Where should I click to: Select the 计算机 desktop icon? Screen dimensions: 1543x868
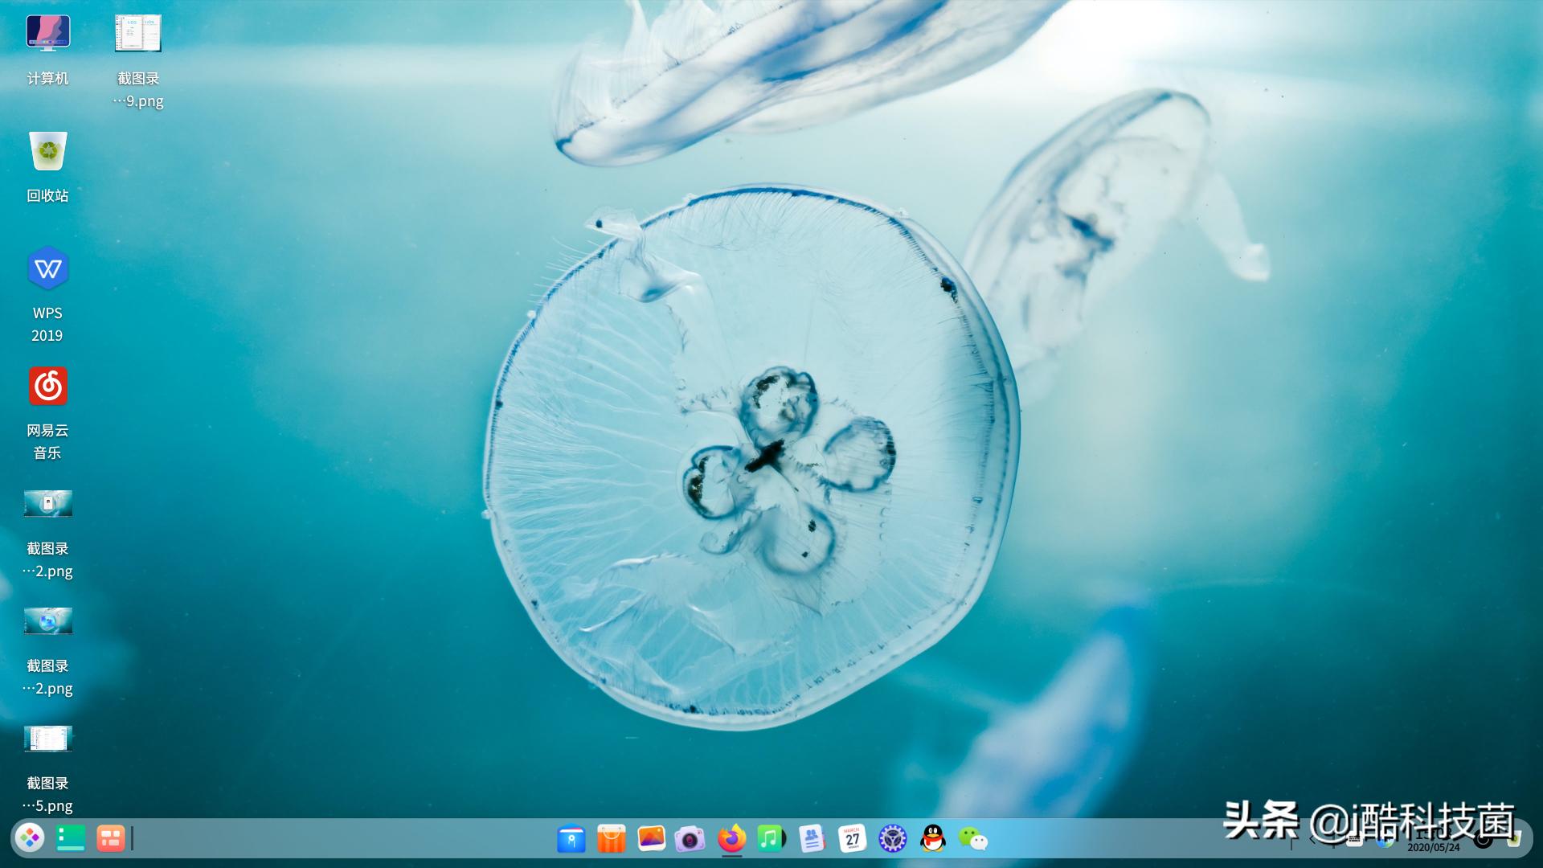click(x=47, y=34)
